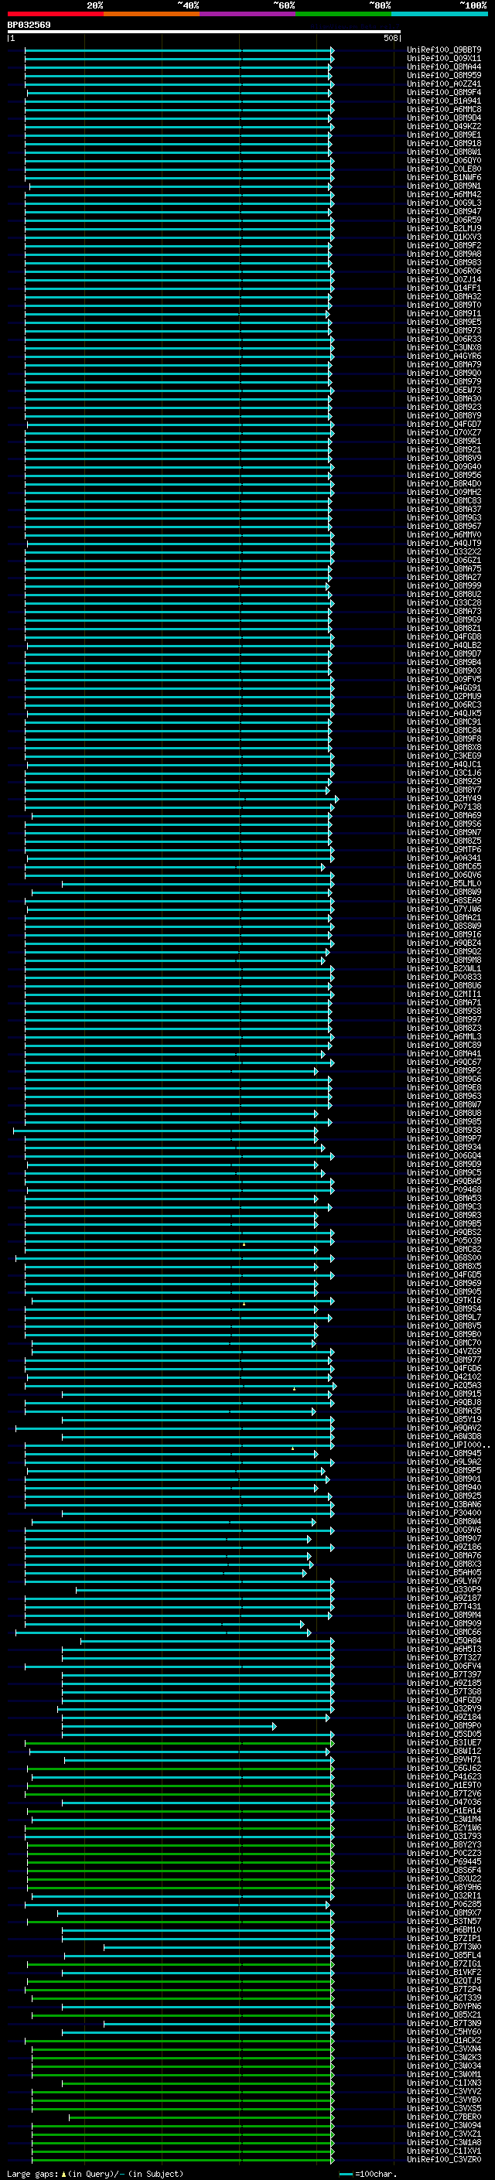Image resolution: width=495 pixels, height=2180 pixels.
Task: Select hit UniRef100_A9QC67
Action: (x=444, y=1062)
